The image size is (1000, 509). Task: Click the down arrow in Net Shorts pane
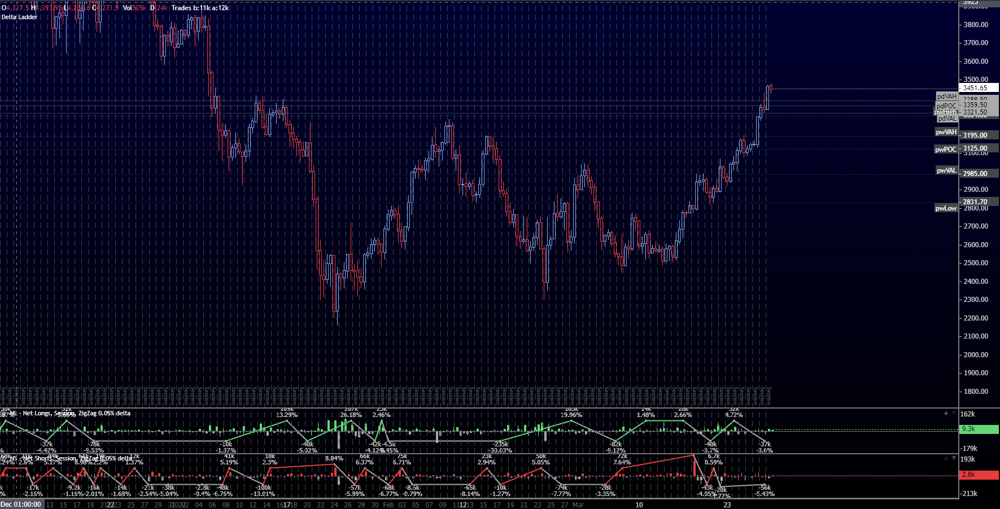click(x=946, y=458)
